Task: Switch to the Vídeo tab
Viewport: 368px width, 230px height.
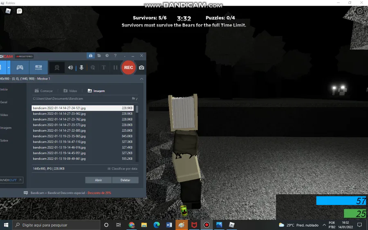Action: tap(70, 91)
